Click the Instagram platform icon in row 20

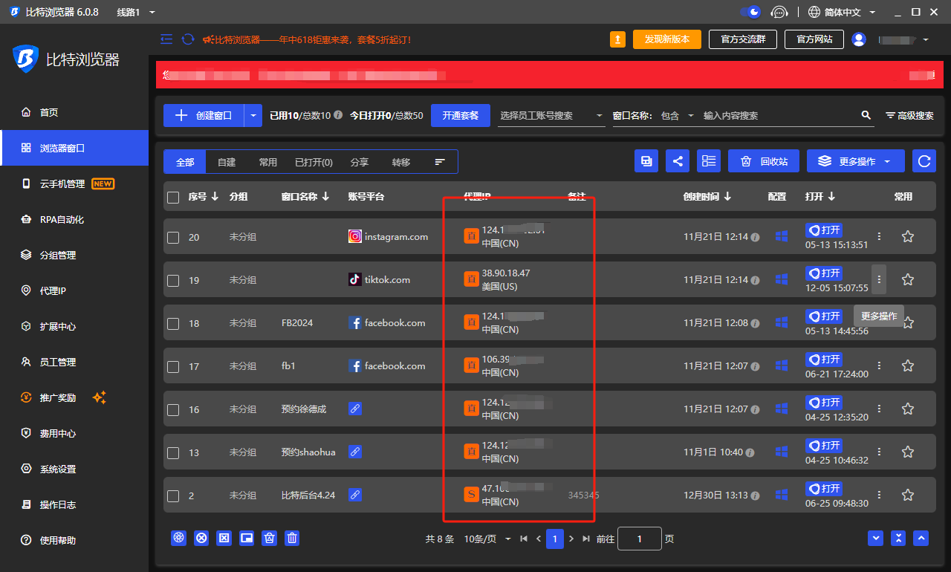(x=355, y=236)
